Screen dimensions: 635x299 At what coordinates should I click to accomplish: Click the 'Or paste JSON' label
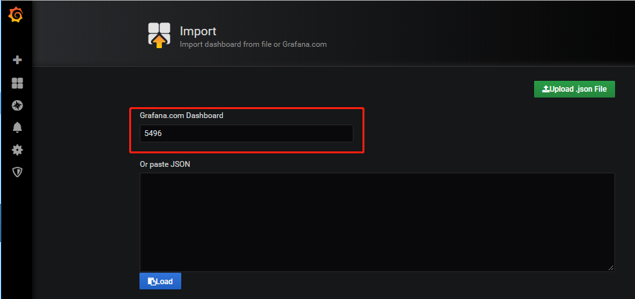pyautogui.click(x=165, y=164)
